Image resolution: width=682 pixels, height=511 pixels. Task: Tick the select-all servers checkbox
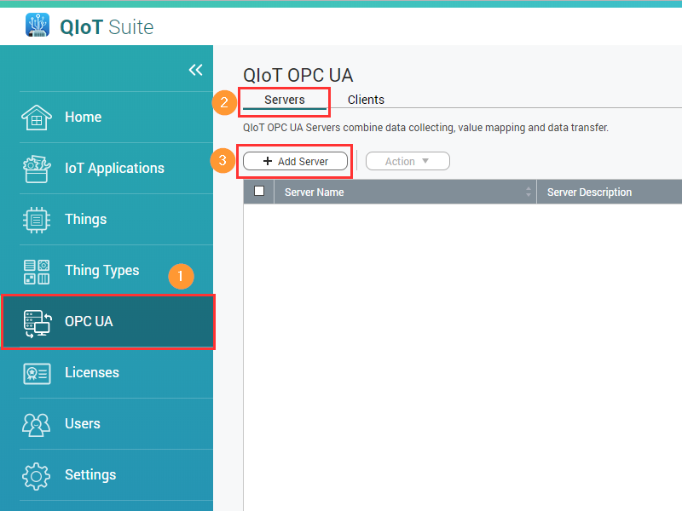259,191
